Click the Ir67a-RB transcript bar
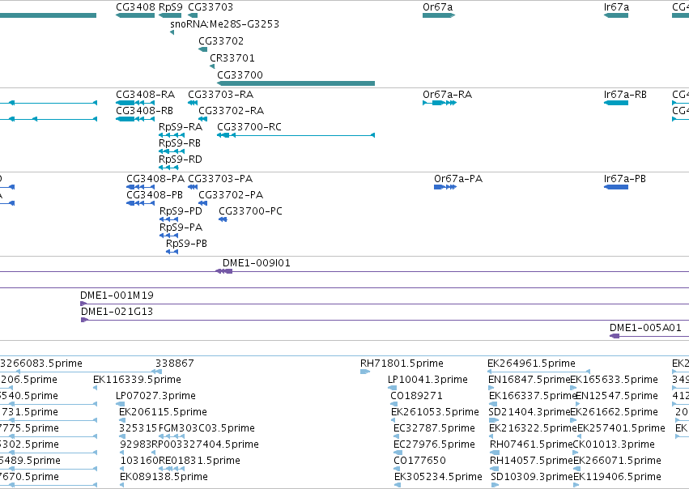689x489 pixels. click(x=615, y=103)
